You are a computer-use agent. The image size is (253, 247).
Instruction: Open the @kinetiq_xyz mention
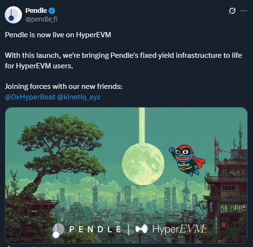pos(79,97)
